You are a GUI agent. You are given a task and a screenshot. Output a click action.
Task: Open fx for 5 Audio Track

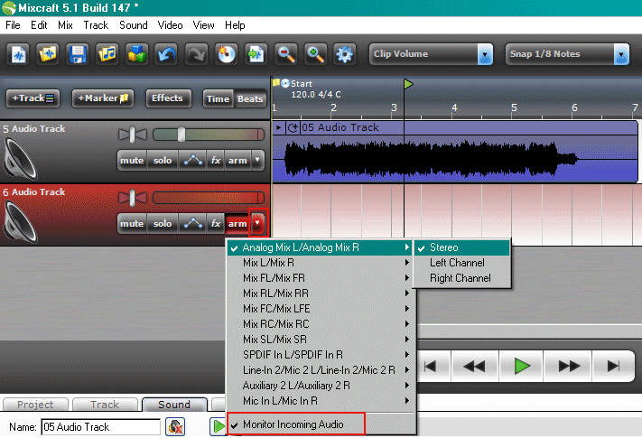tap(216, 160)
